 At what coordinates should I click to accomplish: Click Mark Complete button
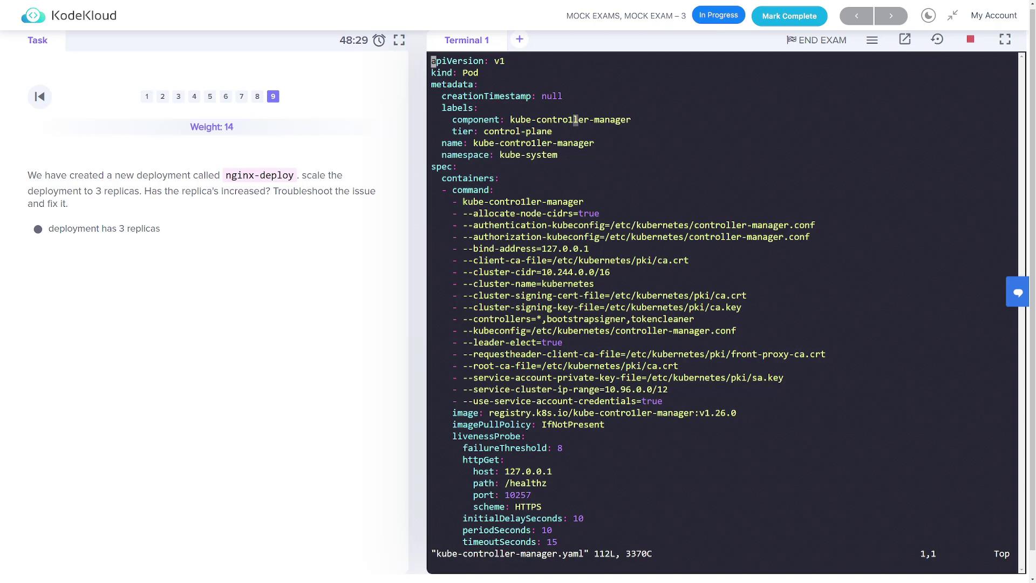[x=789, y=16]
